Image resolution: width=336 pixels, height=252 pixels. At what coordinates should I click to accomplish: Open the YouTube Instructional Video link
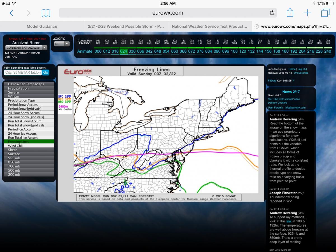pos(284,99)
